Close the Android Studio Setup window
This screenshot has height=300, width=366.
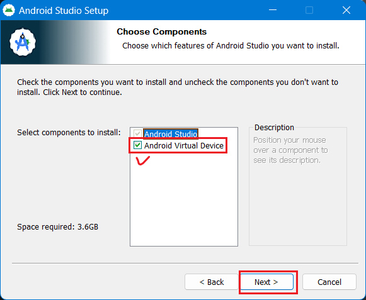(x=346, y=10)
